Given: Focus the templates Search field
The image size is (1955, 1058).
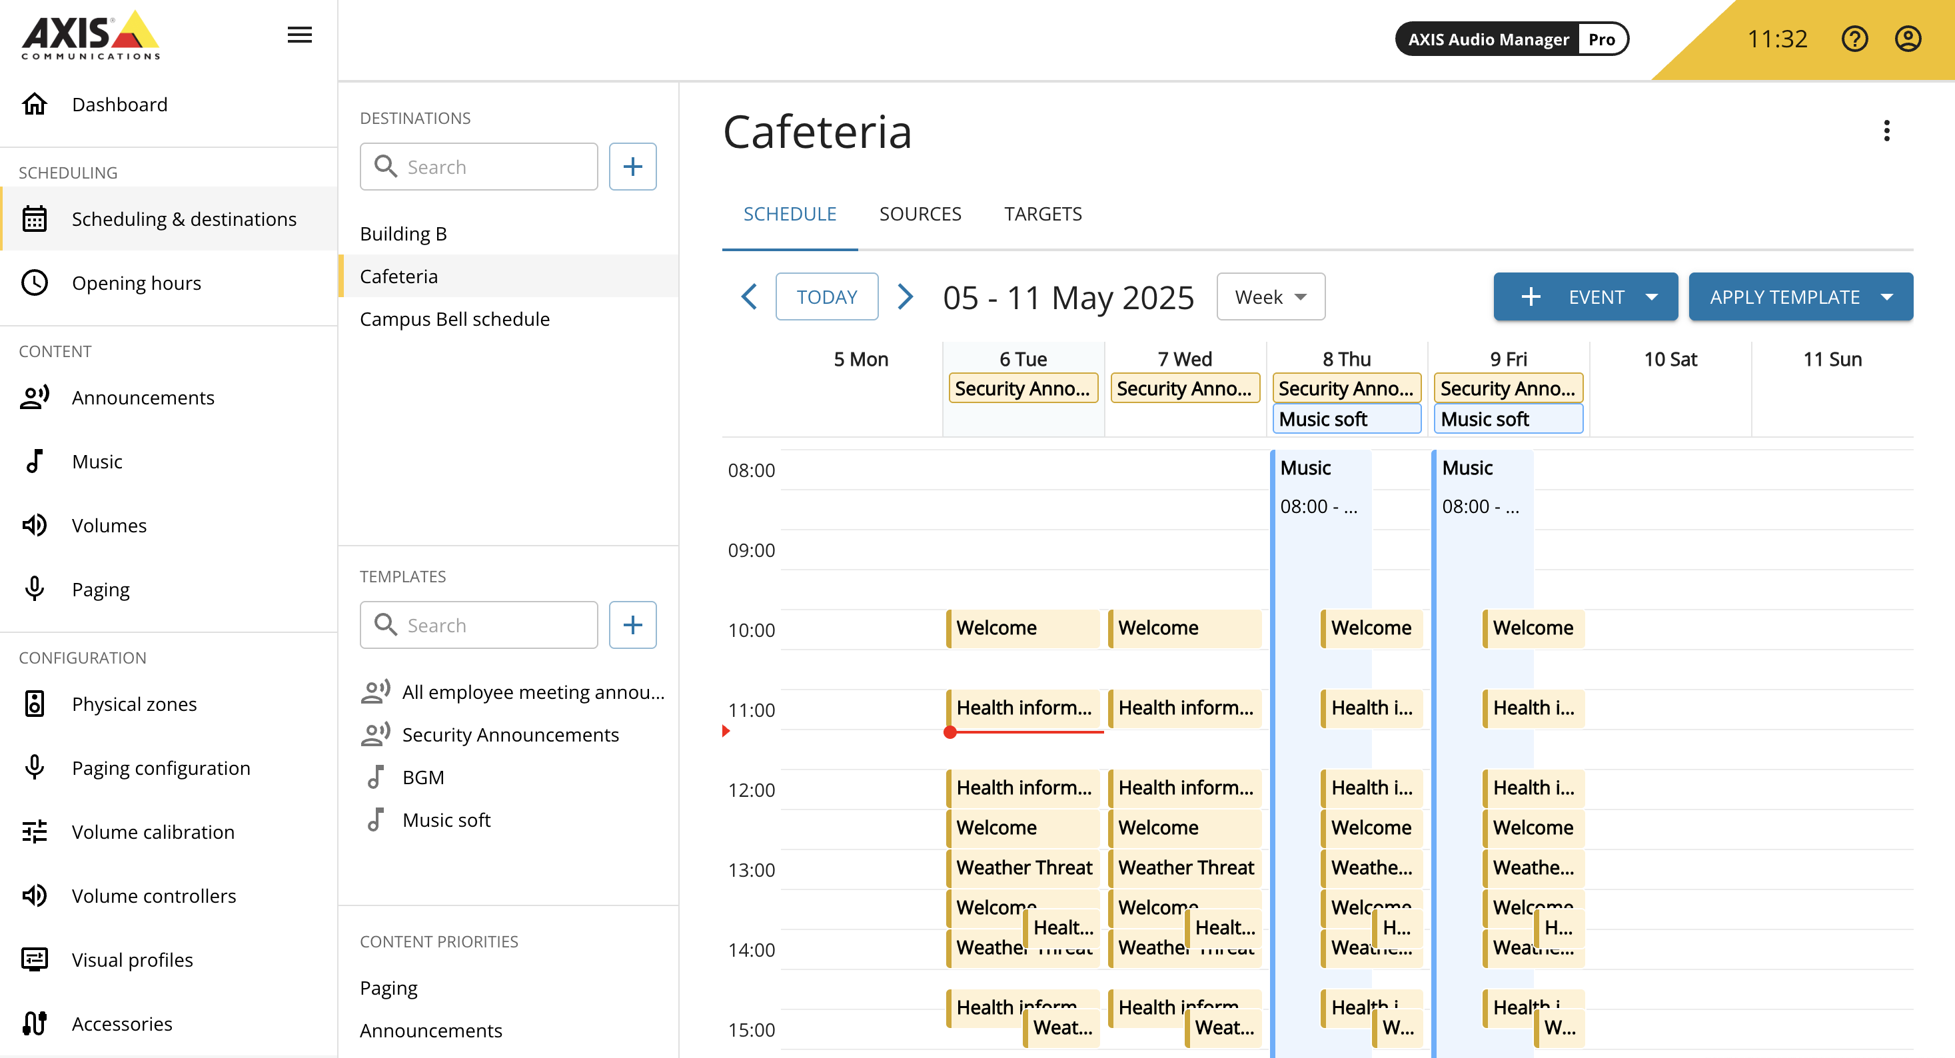Looking at the screenshot, I should [x=479, y=625].
